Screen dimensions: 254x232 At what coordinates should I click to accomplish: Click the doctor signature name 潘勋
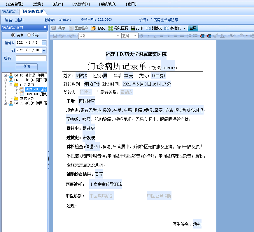197,224
